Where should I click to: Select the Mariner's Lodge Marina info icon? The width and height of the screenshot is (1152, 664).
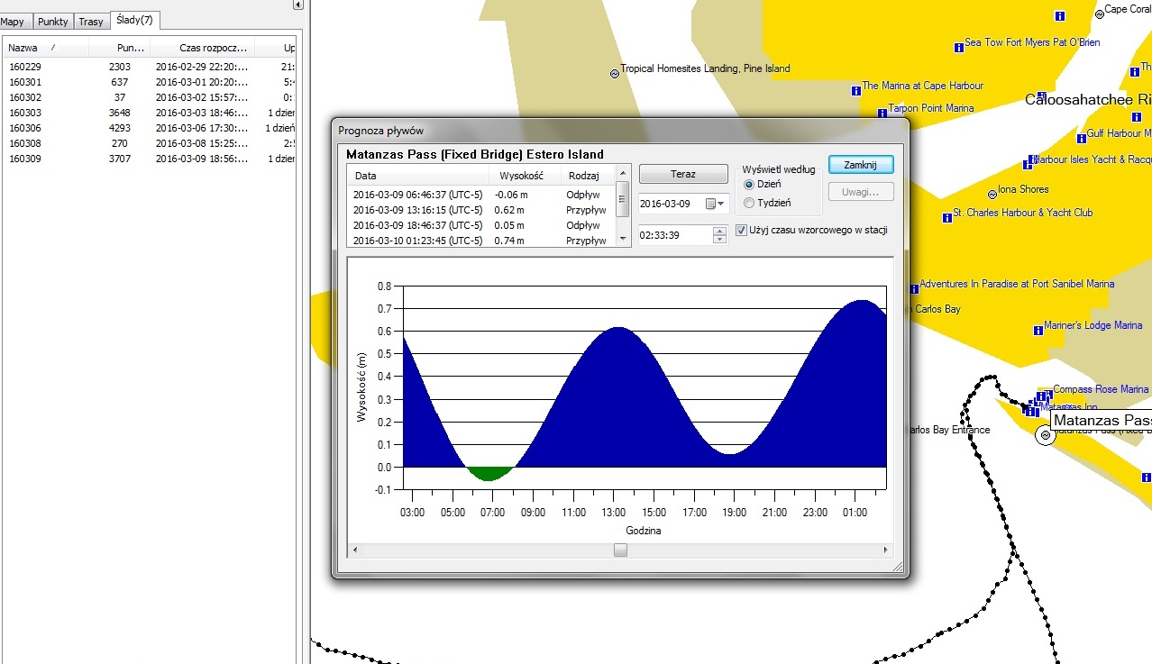tap(1037, 331)
